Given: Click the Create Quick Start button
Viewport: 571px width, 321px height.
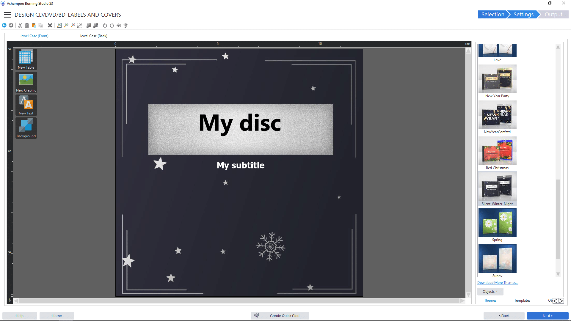Looking at the screenshot, I should (285, 316).
